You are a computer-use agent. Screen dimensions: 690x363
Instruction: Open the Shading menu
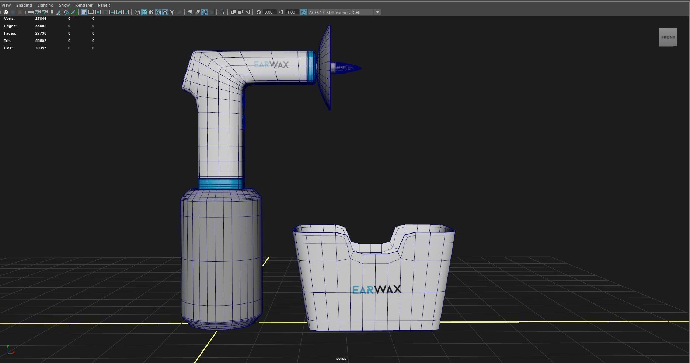click(24, 5)
